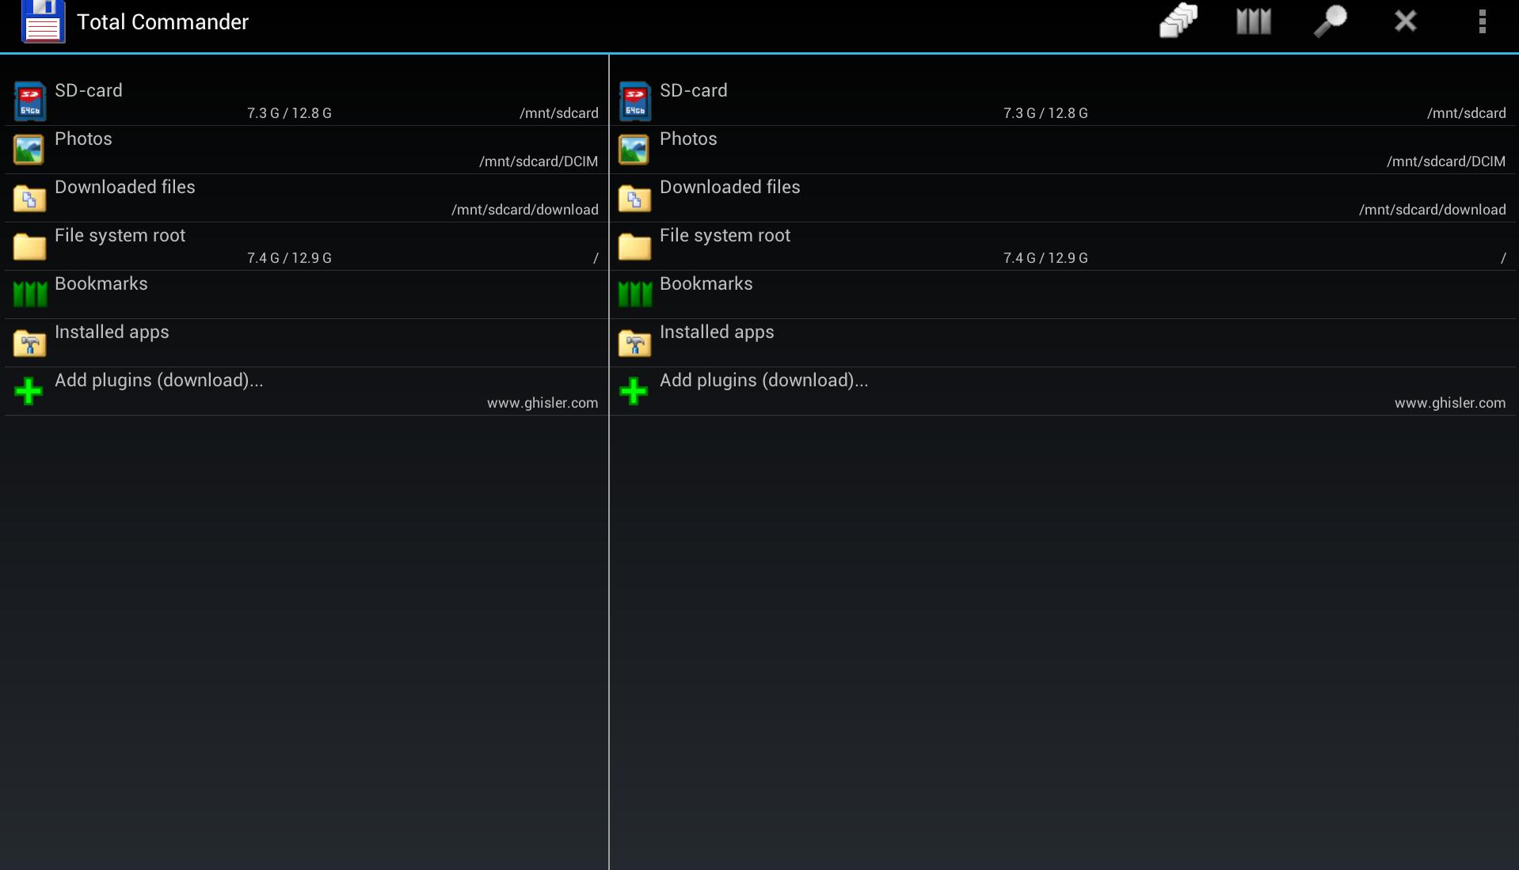This screenshot has height=870, width=1519.
Task: Open the three-dot overflow menu
Action: [x=1482, y=21]
